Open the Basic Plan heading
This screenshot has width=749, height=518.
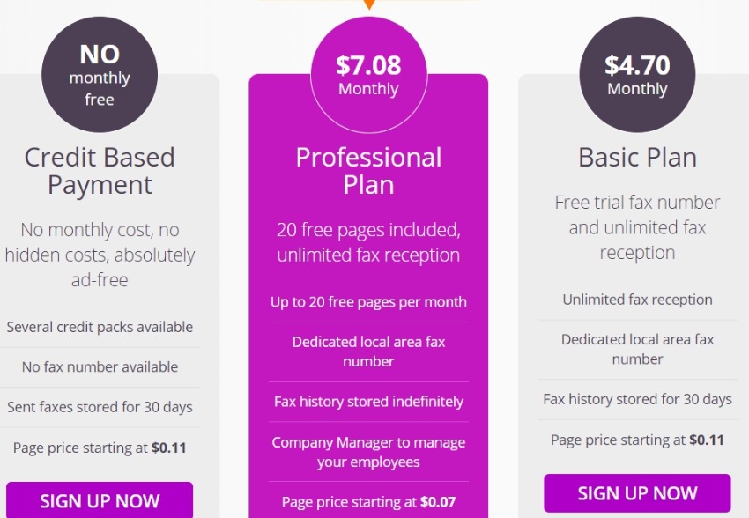coord(637,158)
